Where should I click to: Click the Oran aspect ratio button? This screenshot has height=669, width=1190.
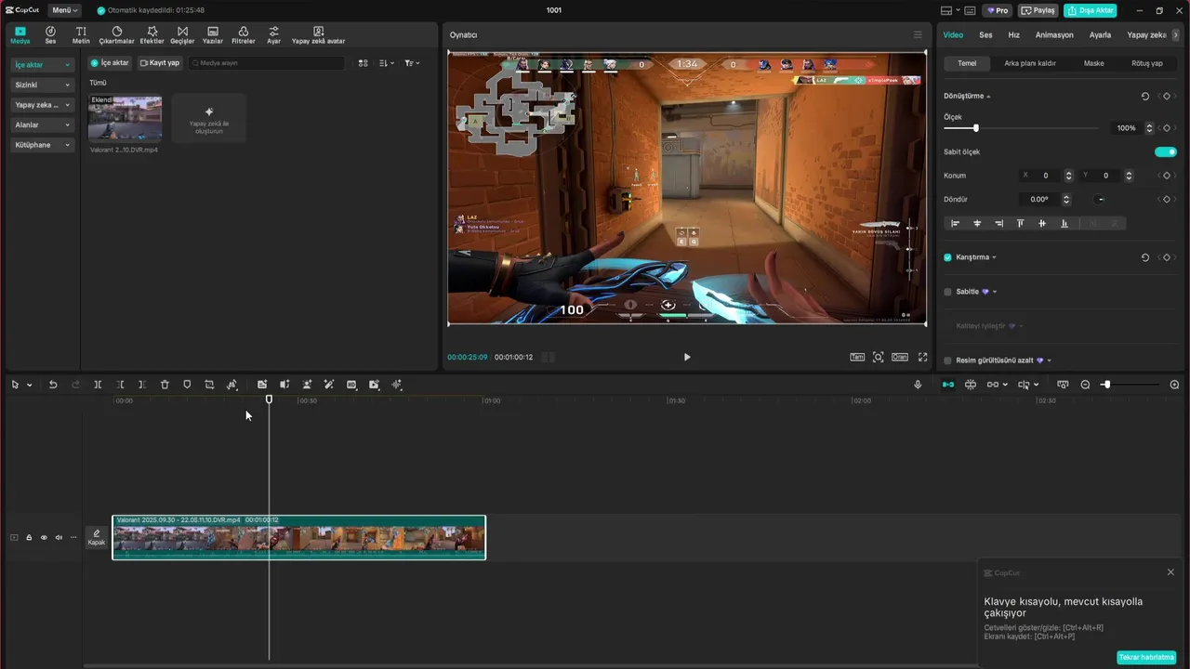[x=900, y=357]
